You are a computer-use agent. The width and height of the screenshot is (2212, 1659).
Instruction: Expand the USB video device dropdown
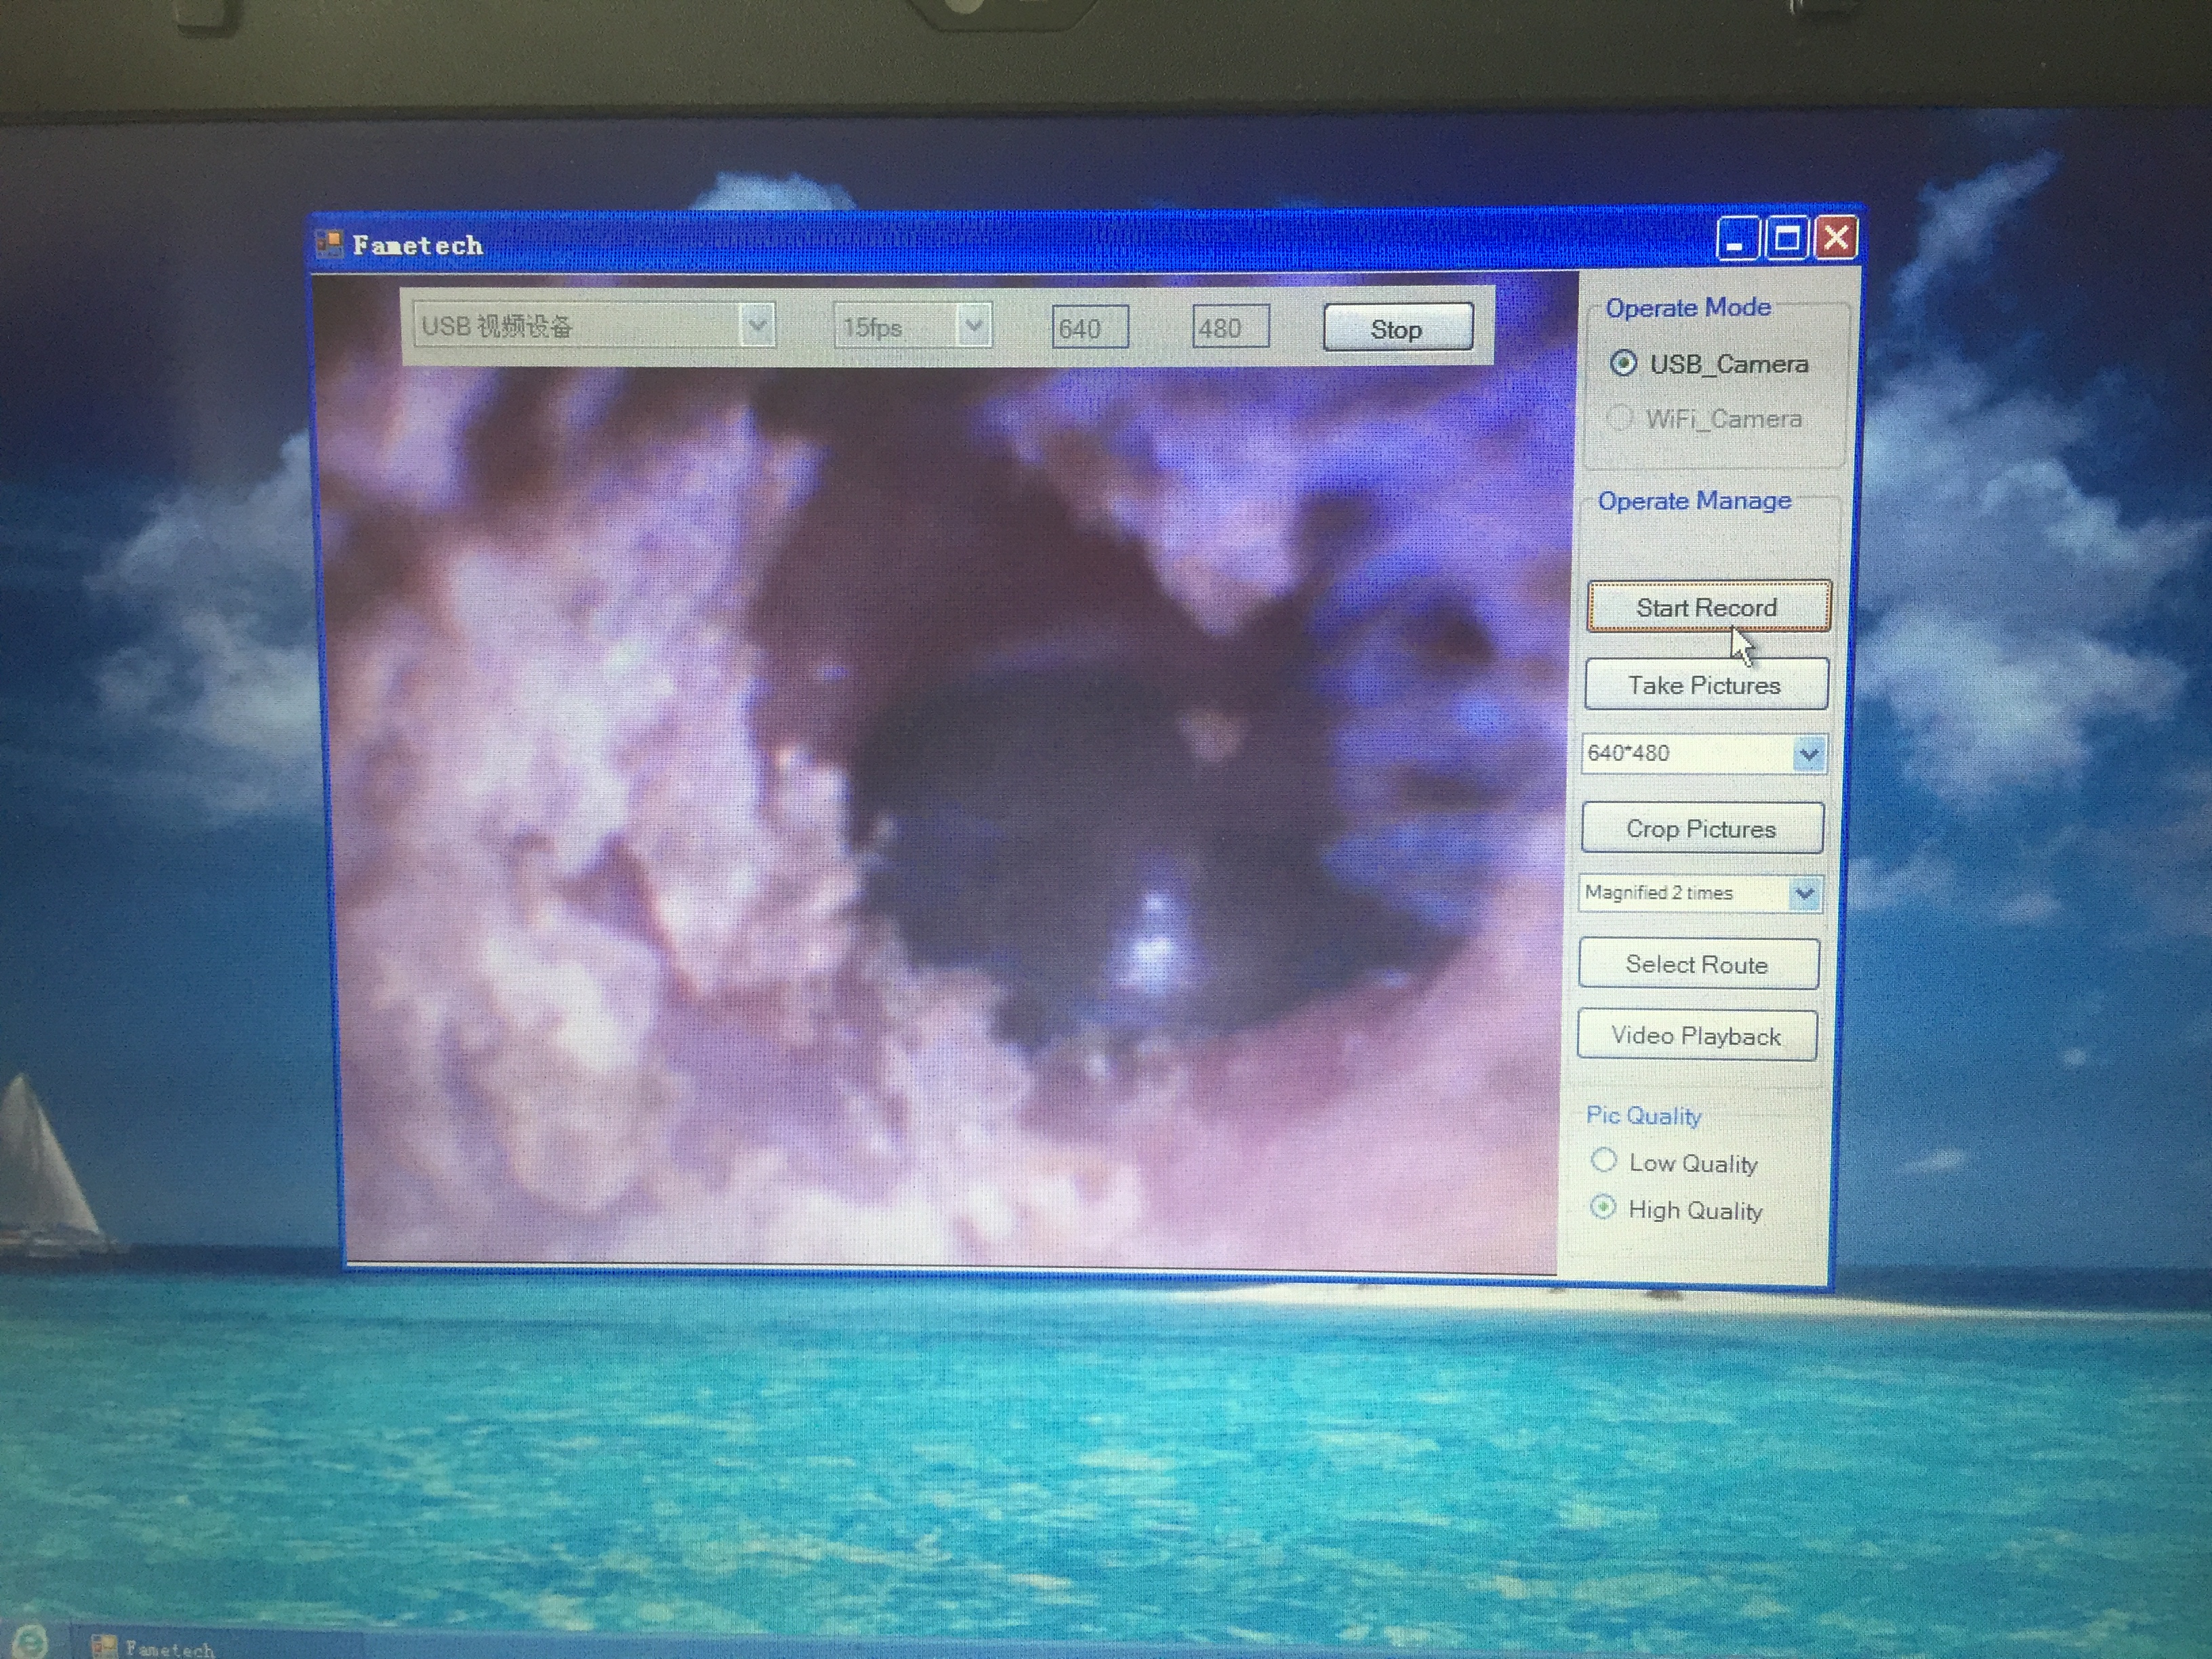(x=757, y=326)
